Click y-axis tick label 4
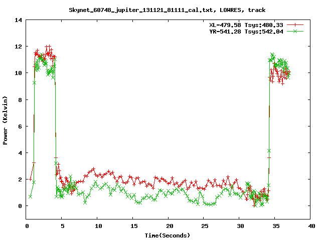 pyautogui.click(x=20, y=153)
